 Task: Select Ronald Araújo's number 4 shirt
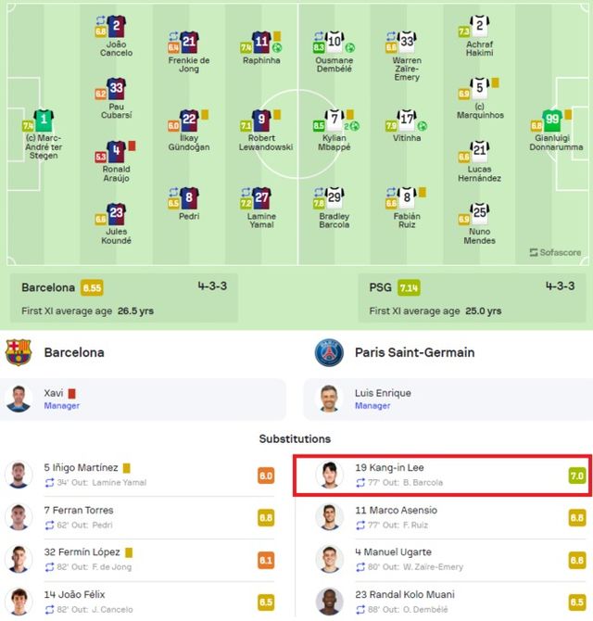coord(116,151)
